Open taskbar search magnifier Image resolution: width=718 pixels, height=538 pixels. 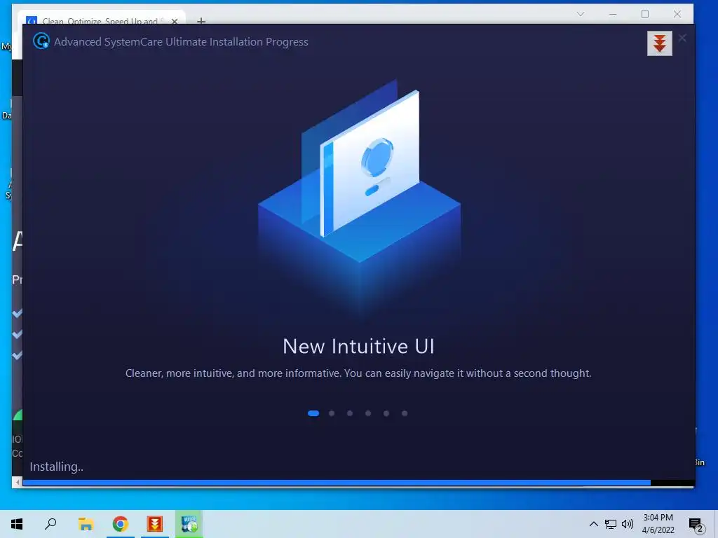click(50, 524)
